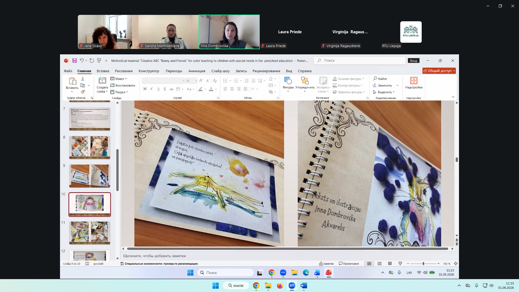Start slideshow from beginning via quick access icon

pos(99,61)
